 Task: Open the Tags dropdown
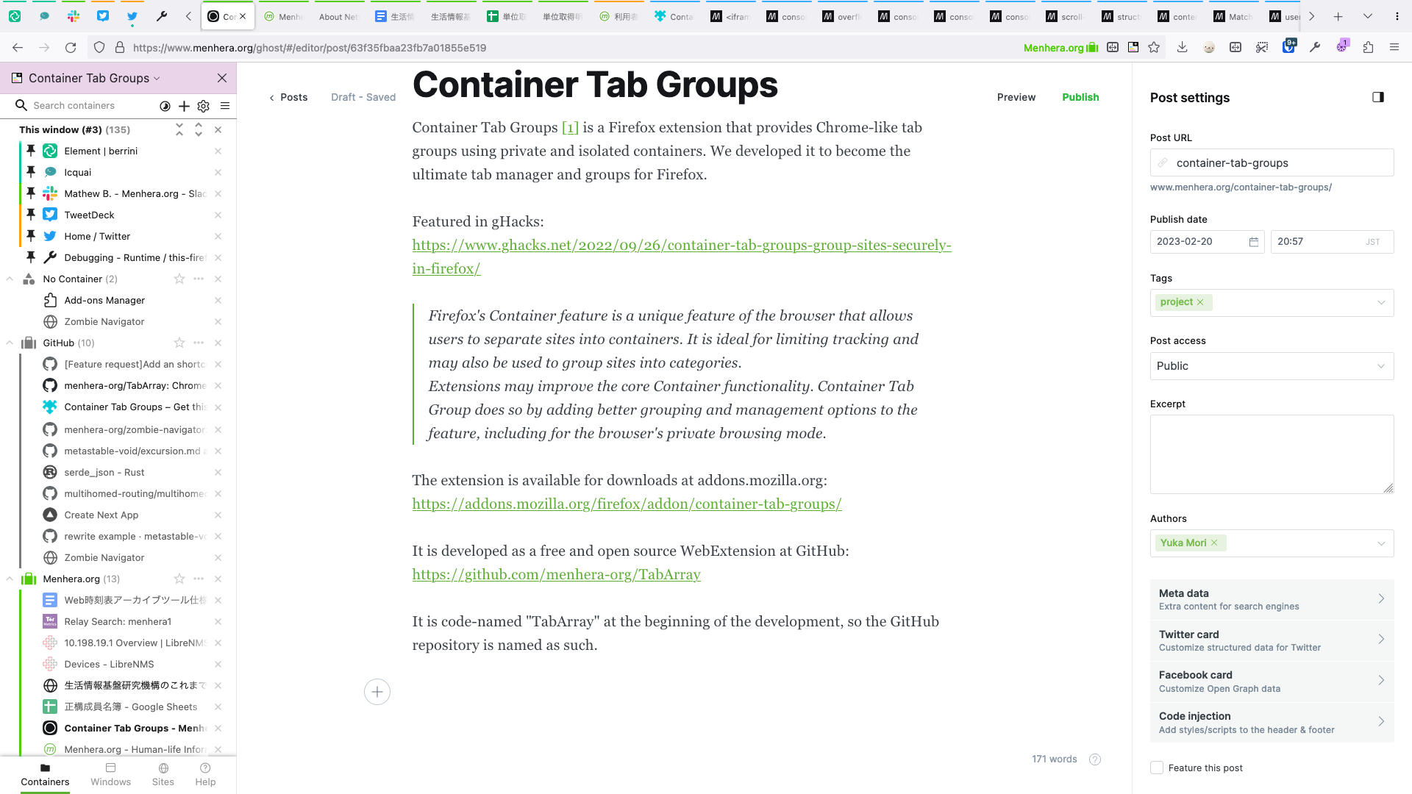[1380, 303]
